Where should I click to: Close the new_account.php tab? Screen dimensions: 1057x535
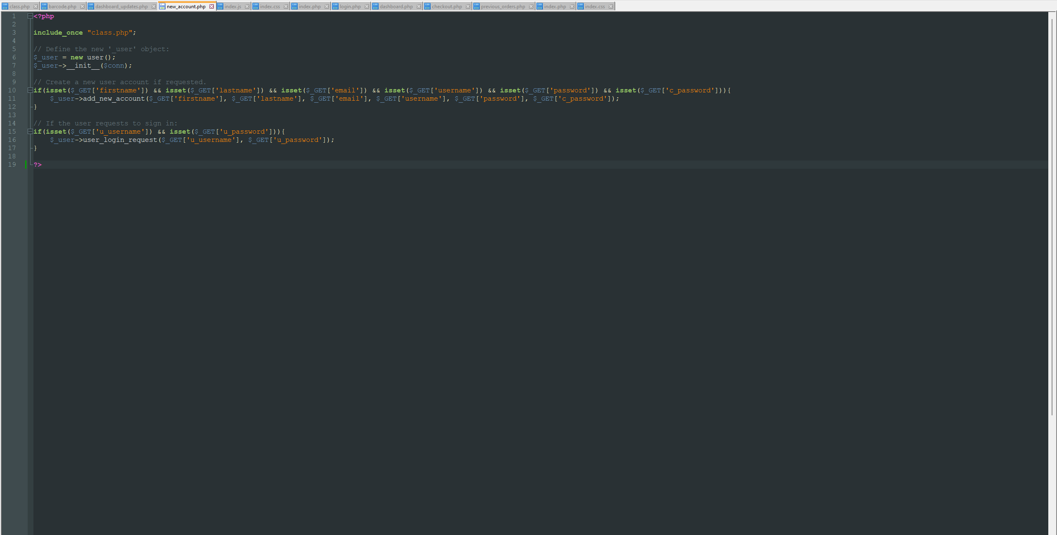(x=212, y=6)
